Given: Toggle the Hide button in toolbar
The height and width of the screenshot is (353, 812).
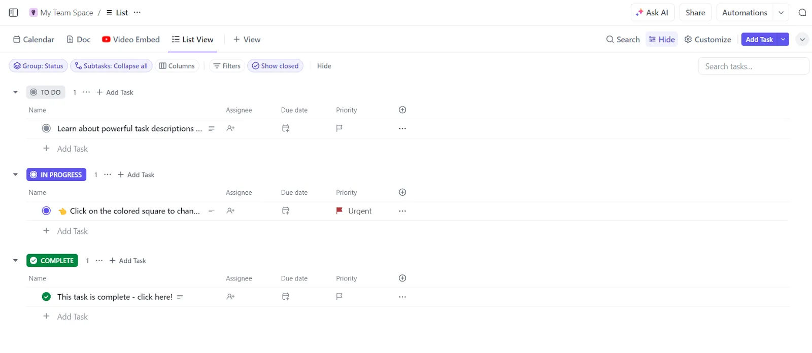Looking at the screenshot, I should pos(662,40).
